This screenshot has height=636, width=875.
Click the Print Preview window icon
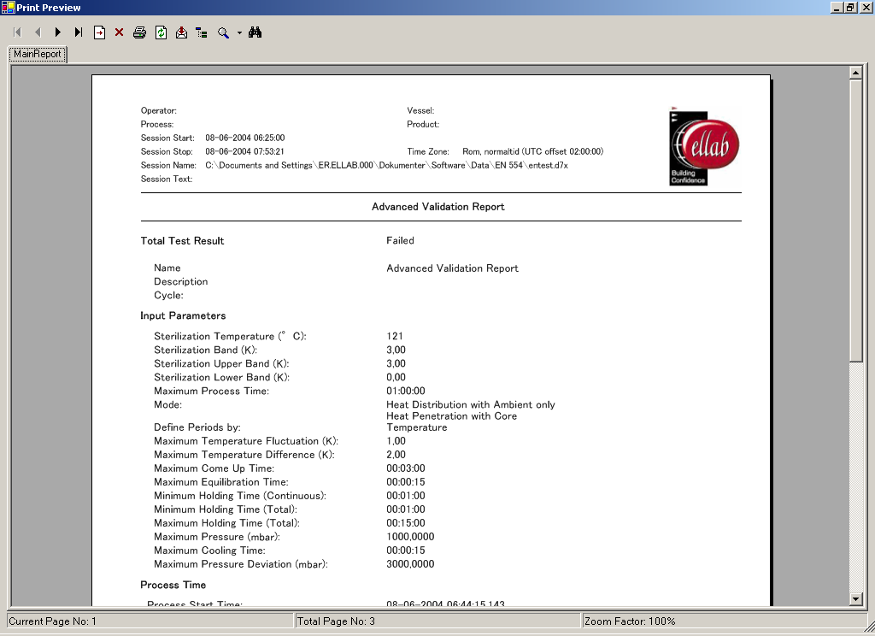pos(8,7)
